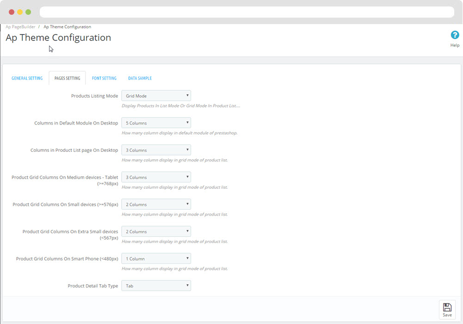
Task: Expand the Products Listing Mode dropdown
Action: [x=156, y=96]
